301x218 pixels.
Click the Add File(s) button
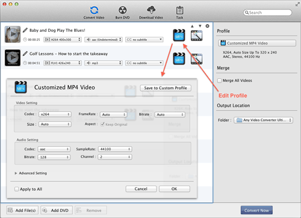(x=23, y=210)
